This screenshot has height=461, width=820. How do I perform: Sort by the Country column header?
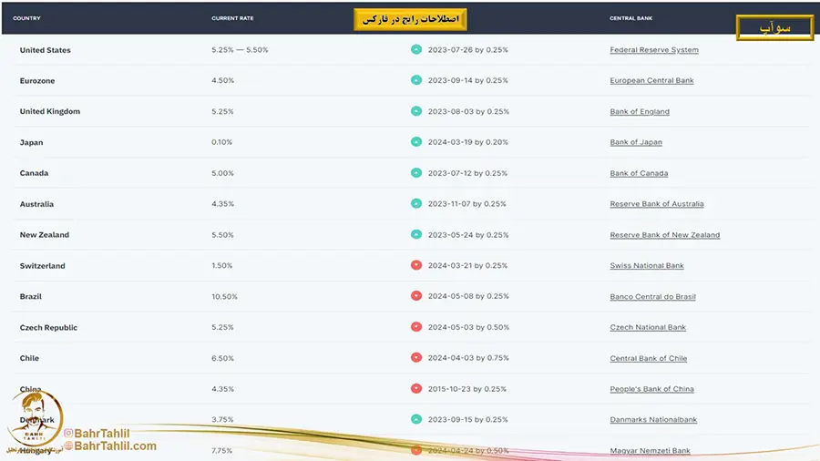point(26,18)
